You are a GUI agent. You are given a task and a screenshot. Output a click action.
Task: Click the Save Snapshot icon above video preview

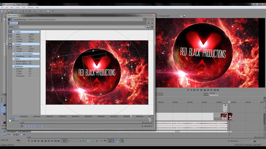click(x=185, y=16)
